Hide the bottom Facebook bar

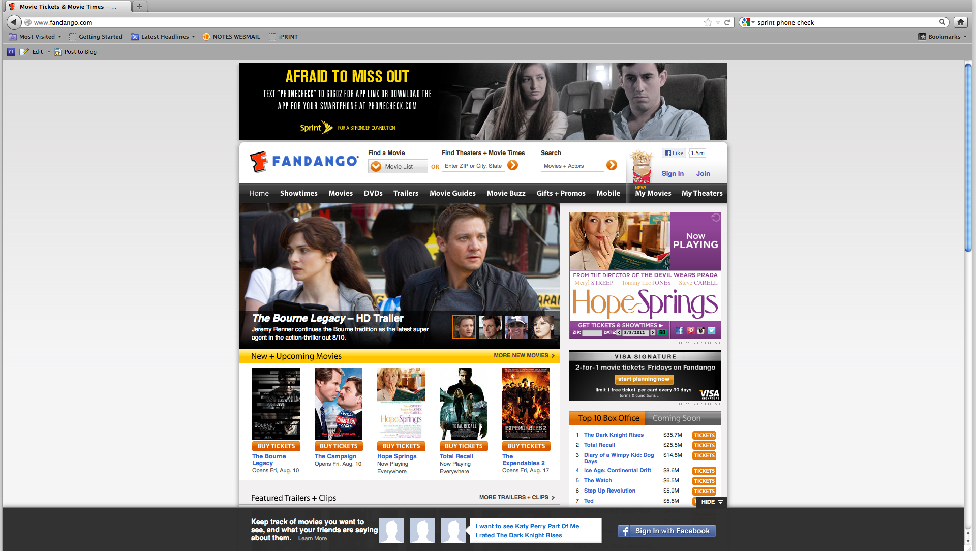coord(712,502)
